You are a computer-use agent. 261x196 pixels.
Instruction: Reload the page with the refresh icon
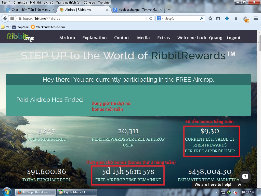pyautogui.click(x=151, y=18)
